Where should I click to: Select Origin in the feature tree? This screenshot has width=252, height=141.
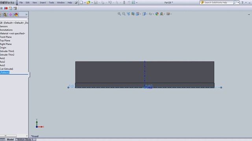[x=3, y=48]
